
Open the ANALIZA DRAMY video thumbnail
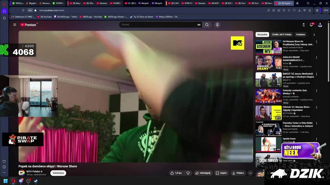(268, 63)
